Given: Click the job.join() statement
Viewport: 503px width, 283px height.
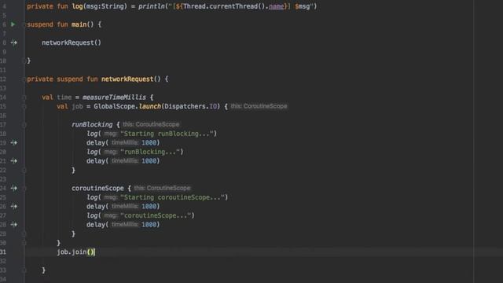Looking at the screenshot, I should pos(75,252).
